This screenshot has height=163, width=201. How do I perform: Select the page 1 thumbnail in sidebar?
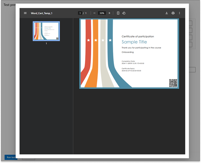click(46, 31)
